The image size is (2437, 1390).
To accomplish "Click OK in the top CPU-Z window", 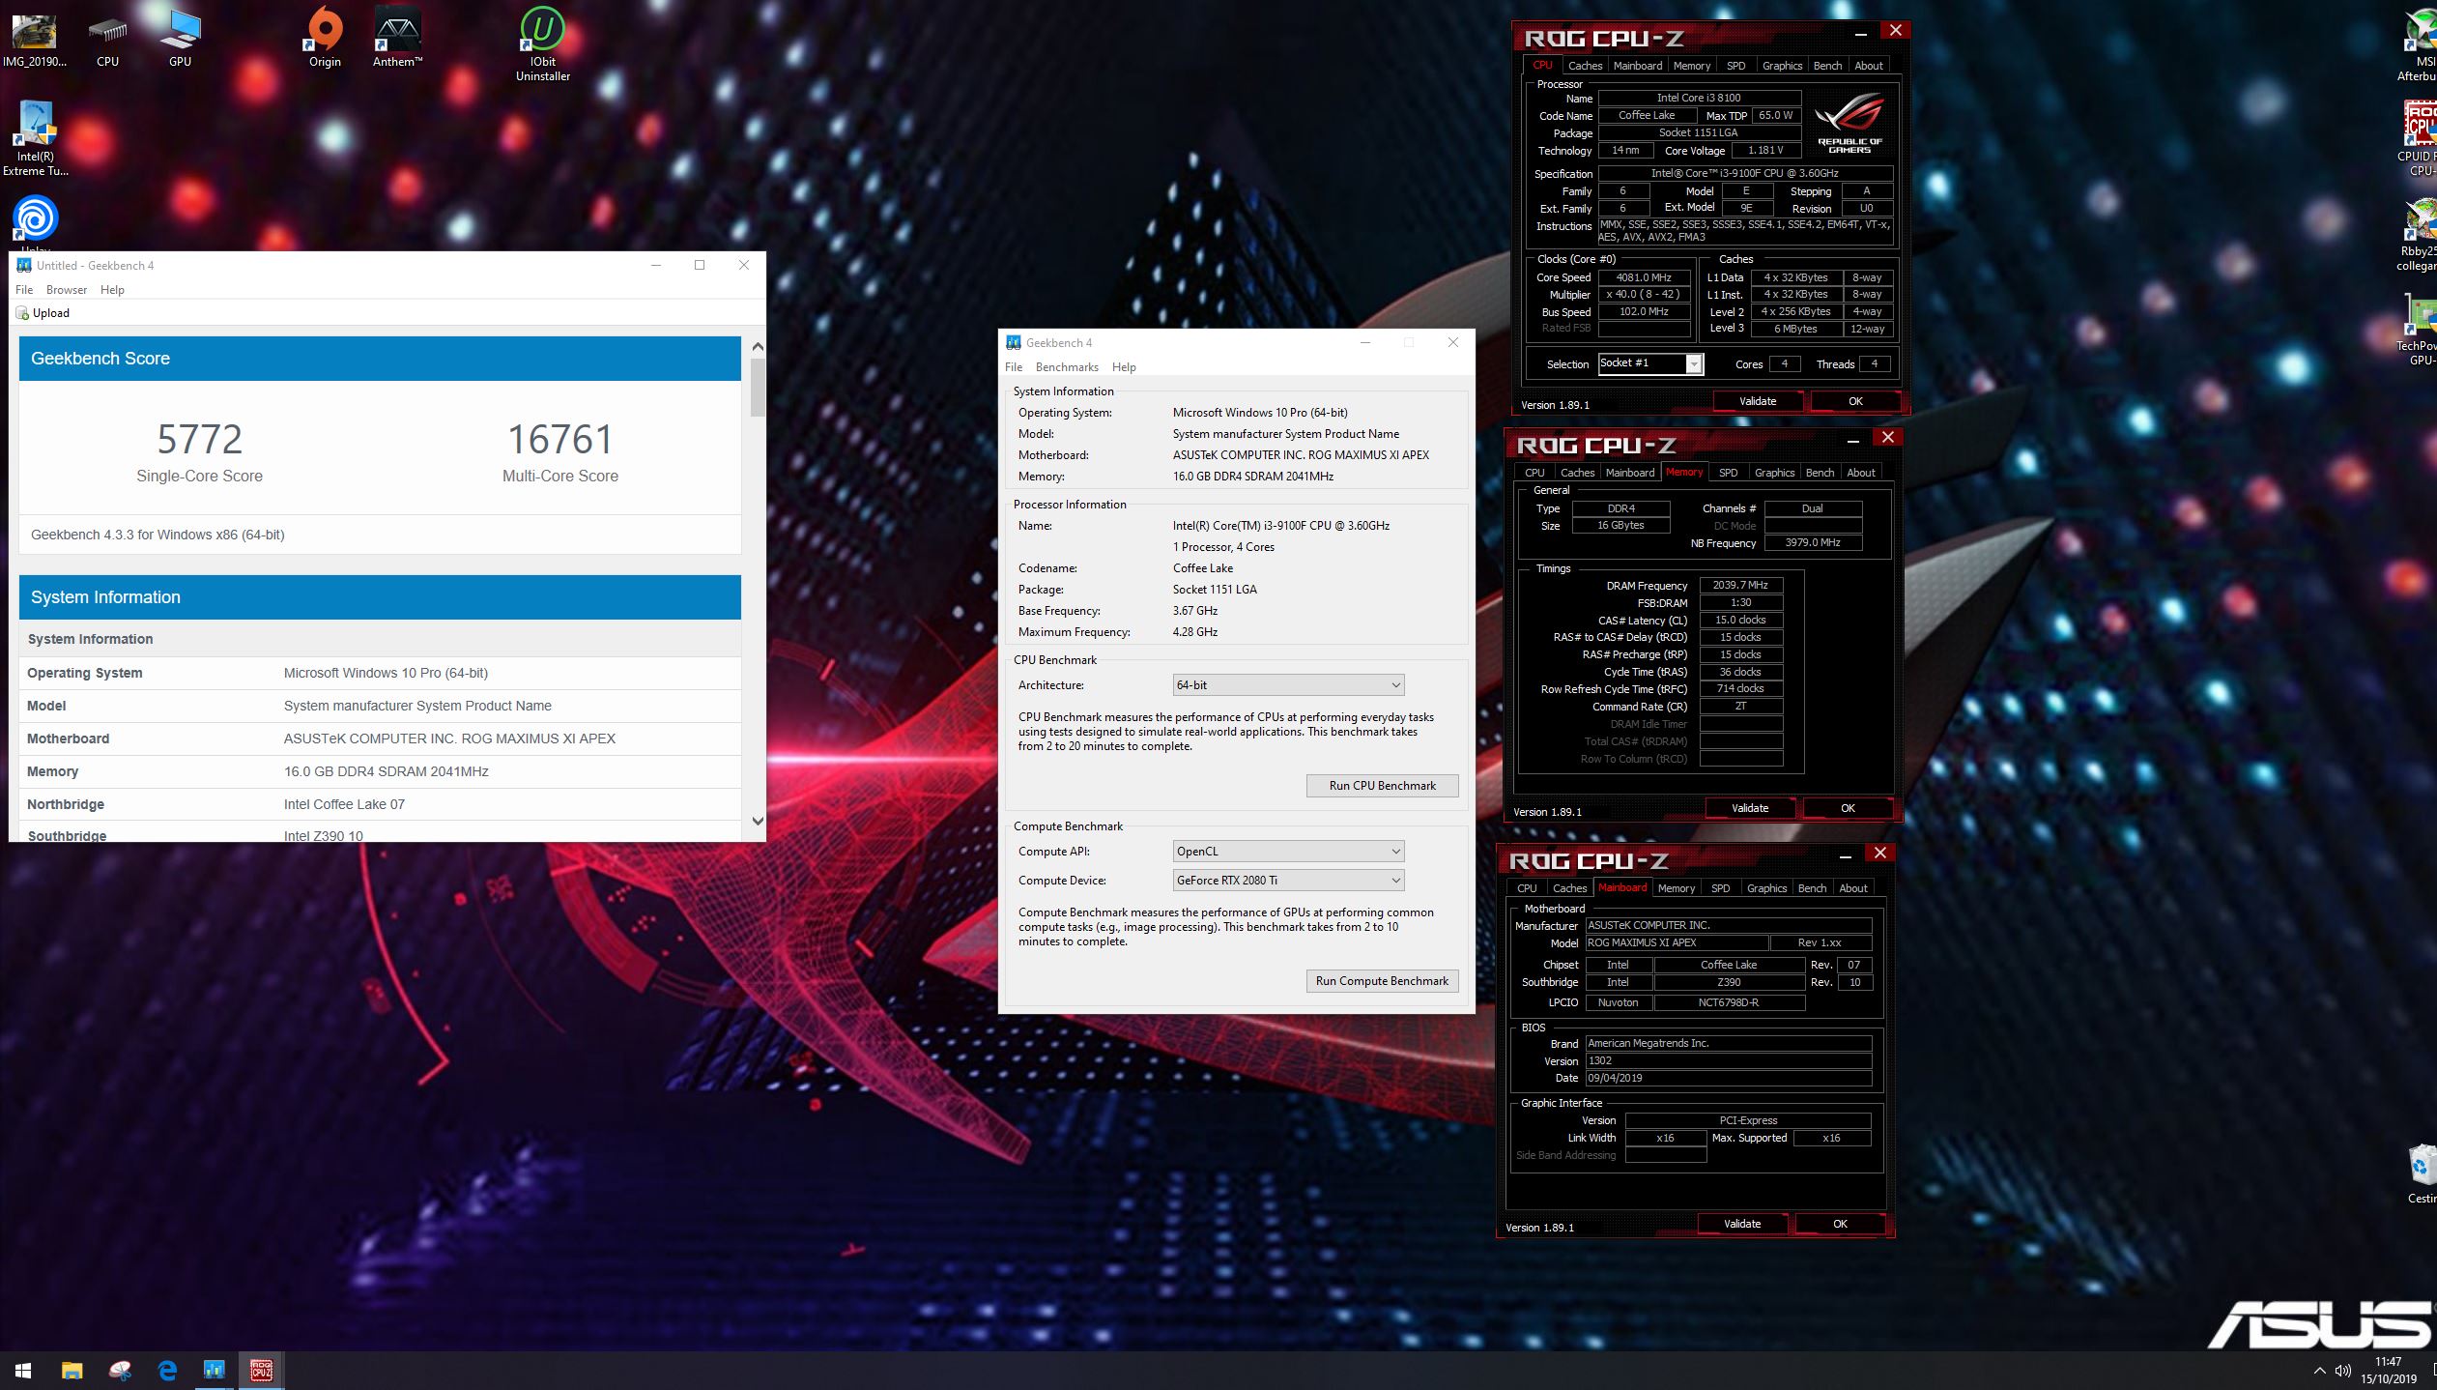I will [x=1855, y=401].
